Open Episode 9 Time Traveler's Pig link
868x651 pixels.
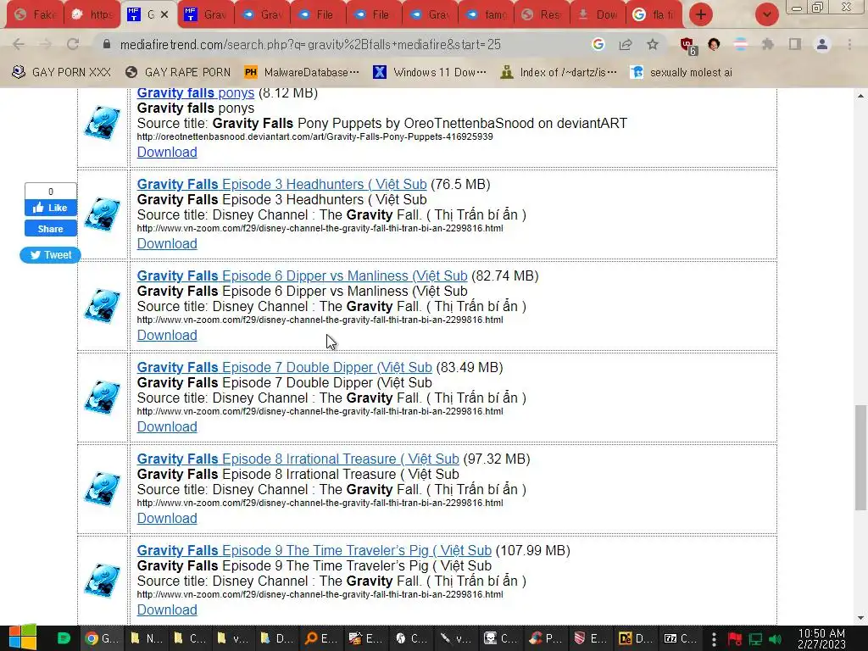(314, 551)
